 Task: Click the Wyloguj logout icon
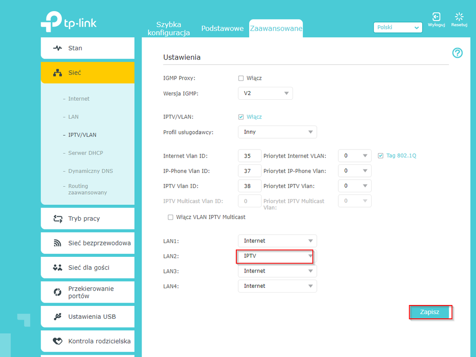point(436,18)
